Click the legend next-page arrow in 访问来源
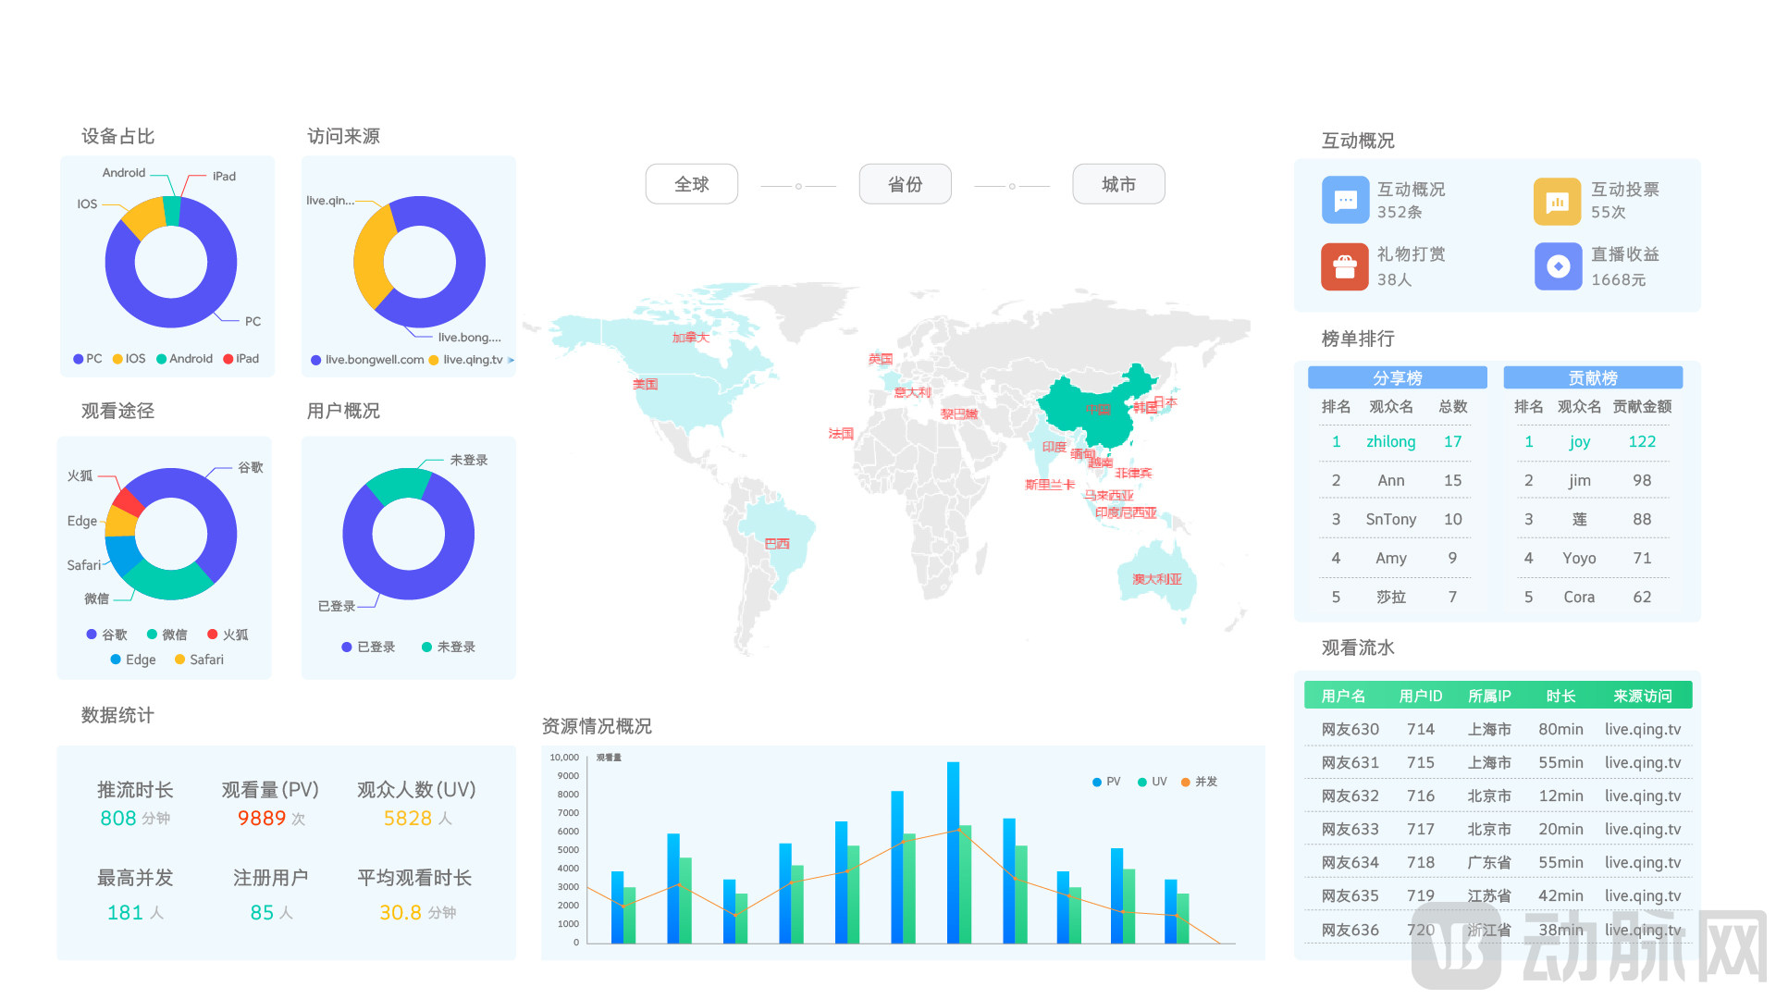The image size is (1776, 999). [511, 360]
